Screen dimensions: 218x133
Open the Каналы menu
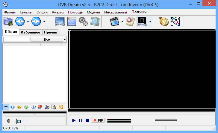(x=26, y=12)
